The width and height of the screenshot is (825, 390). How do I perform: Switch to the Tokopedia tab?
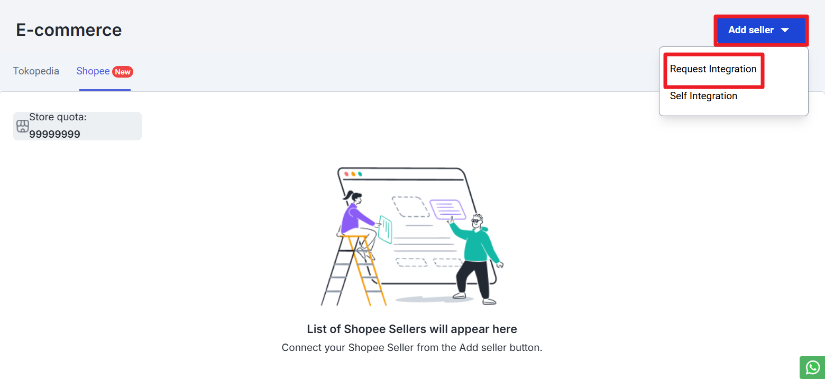(x=36, y=71)
